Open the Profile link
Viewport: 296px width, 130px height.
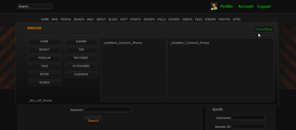(226, 6)
